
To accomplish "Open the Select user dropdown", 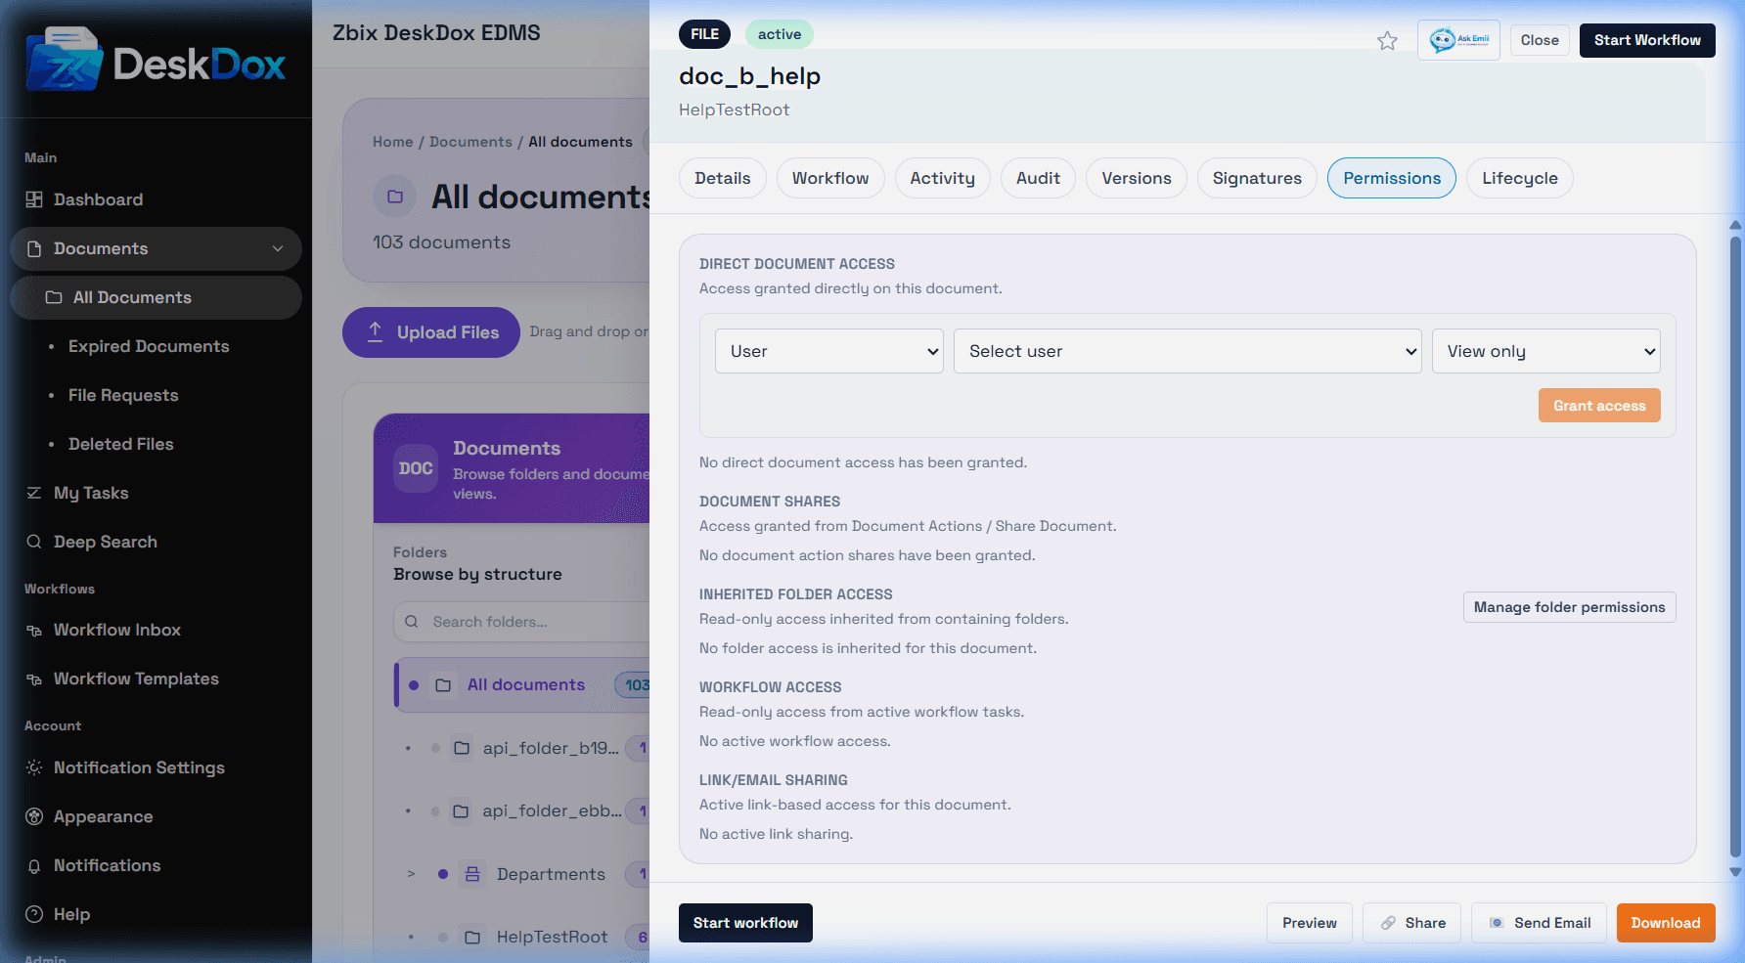I will 1187,351.
